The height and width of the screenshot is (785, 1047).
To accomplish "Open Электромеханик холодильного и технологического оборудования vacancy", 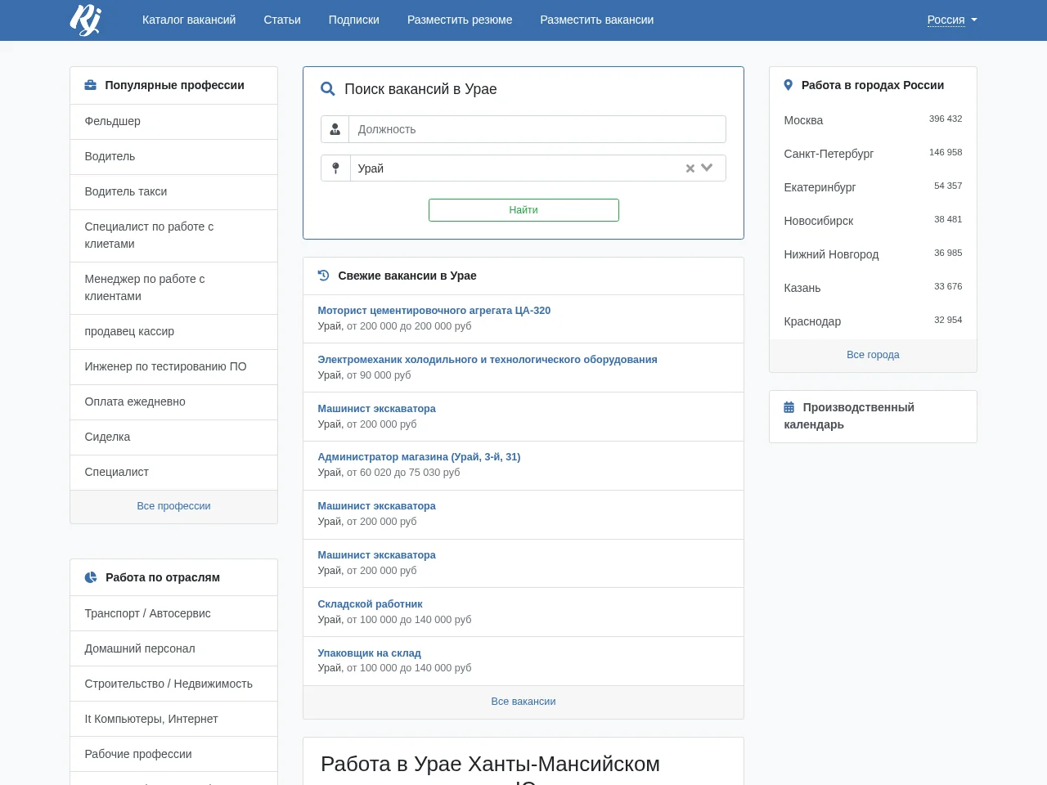I will coord(488,360).
